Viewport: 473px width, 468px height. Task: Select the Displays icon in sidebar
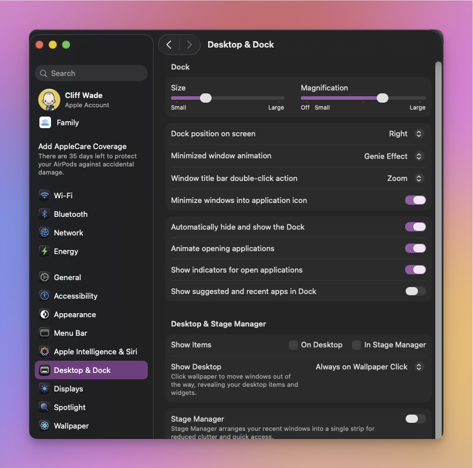click(x=44, y=389)
